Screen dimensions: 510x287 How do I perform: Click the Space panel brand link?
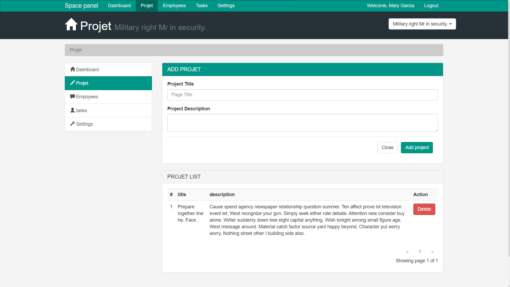(81, 6)
